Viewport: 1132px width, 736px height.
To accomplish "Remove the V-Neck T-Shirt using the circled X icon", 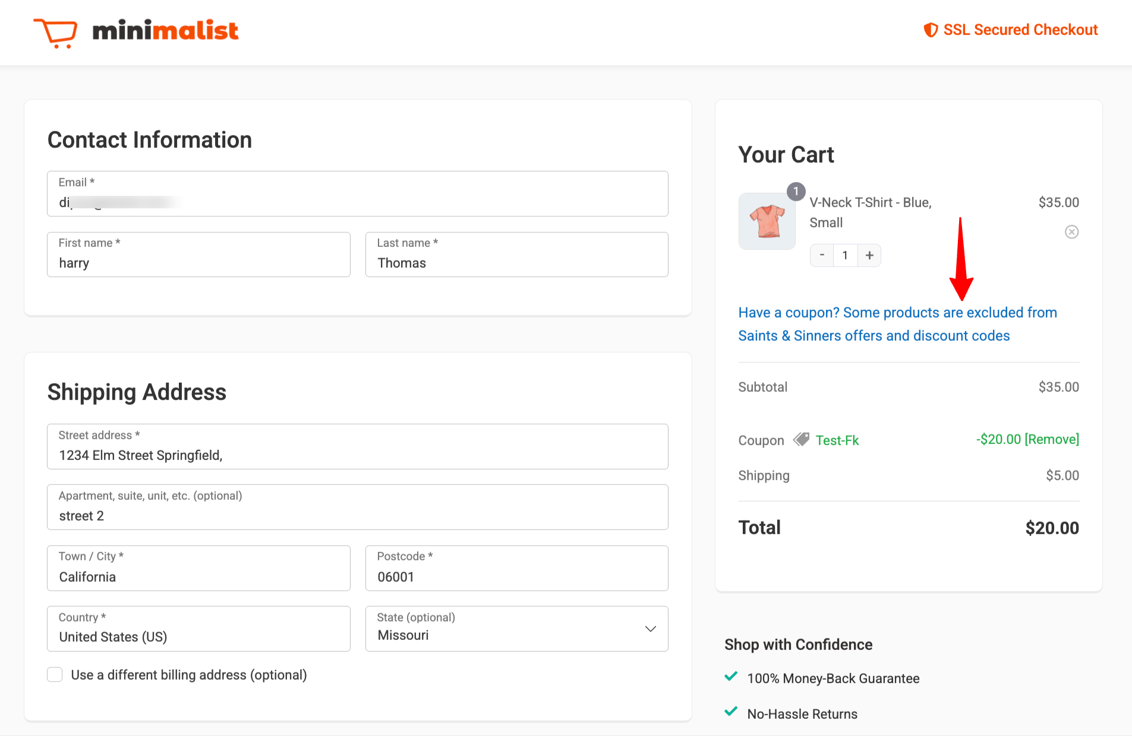I will (x=1071, y=231).
